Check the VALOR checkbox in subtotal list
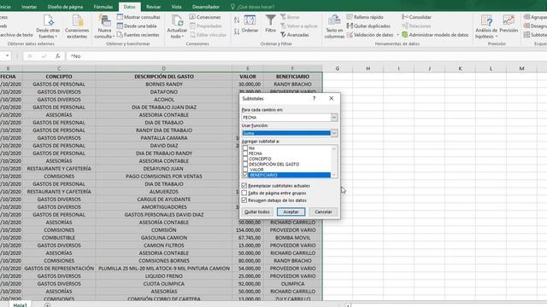 (x=245, y=170)
